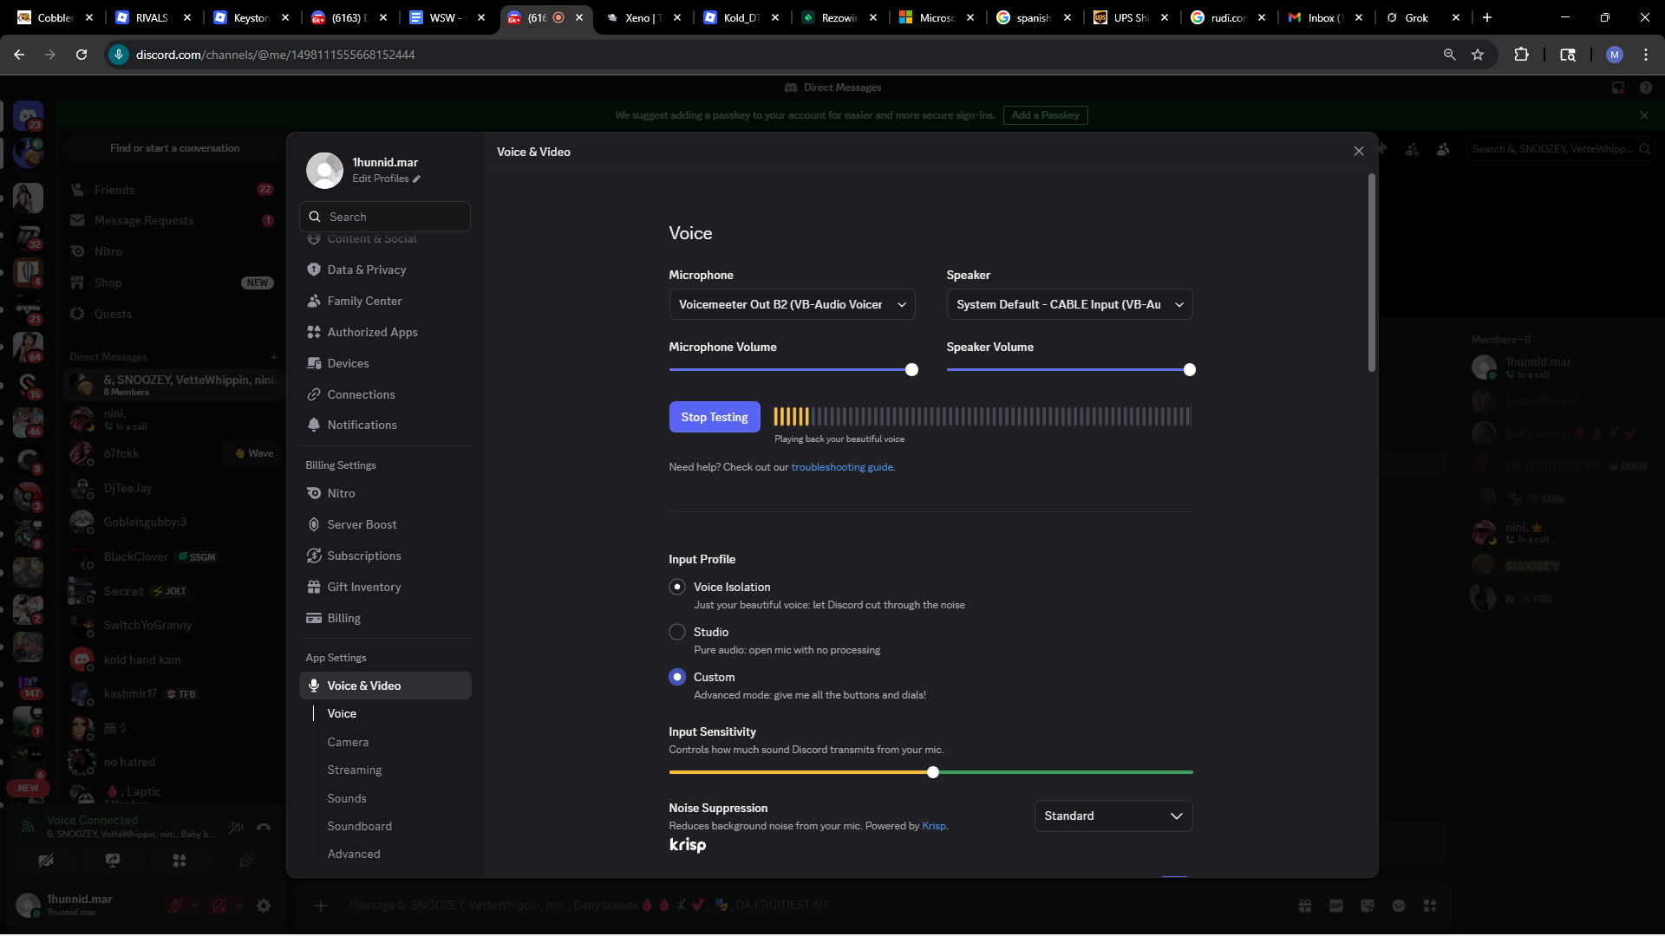1665x936 pixels.
Task: Open the browser zoom magnifier icon
Action: (1449, 55)
